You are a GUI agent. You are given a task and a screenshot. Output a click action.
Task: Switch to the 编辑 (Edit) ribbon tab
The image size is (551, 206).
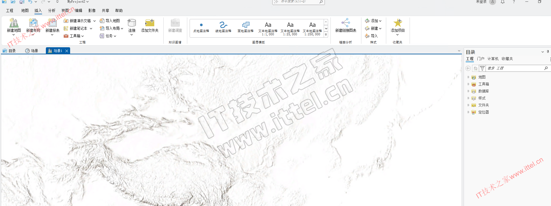[79, 11]
